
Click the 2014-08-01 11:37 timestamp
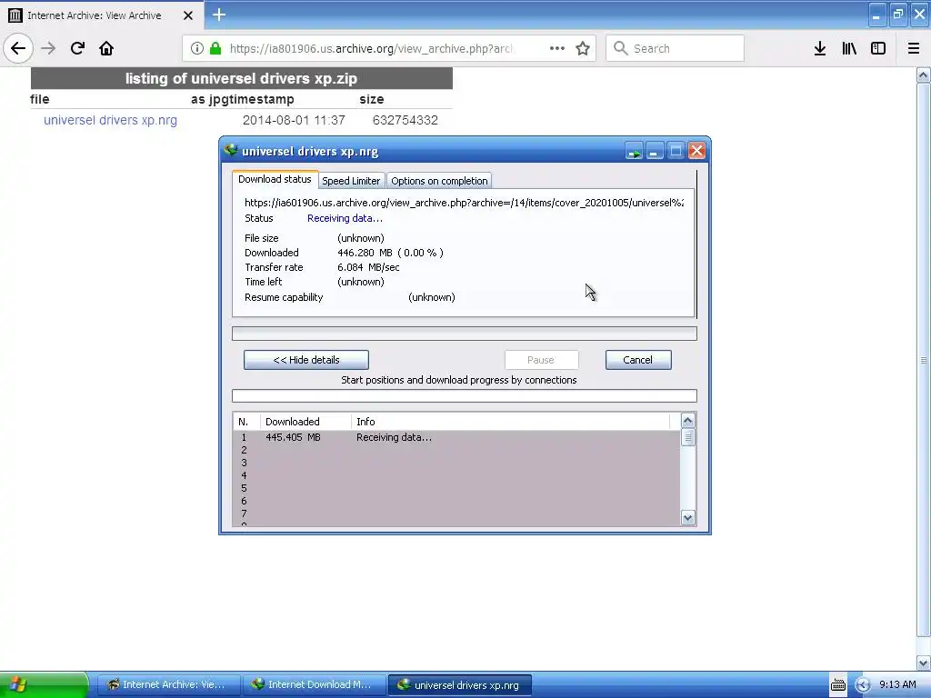point(294,120)
